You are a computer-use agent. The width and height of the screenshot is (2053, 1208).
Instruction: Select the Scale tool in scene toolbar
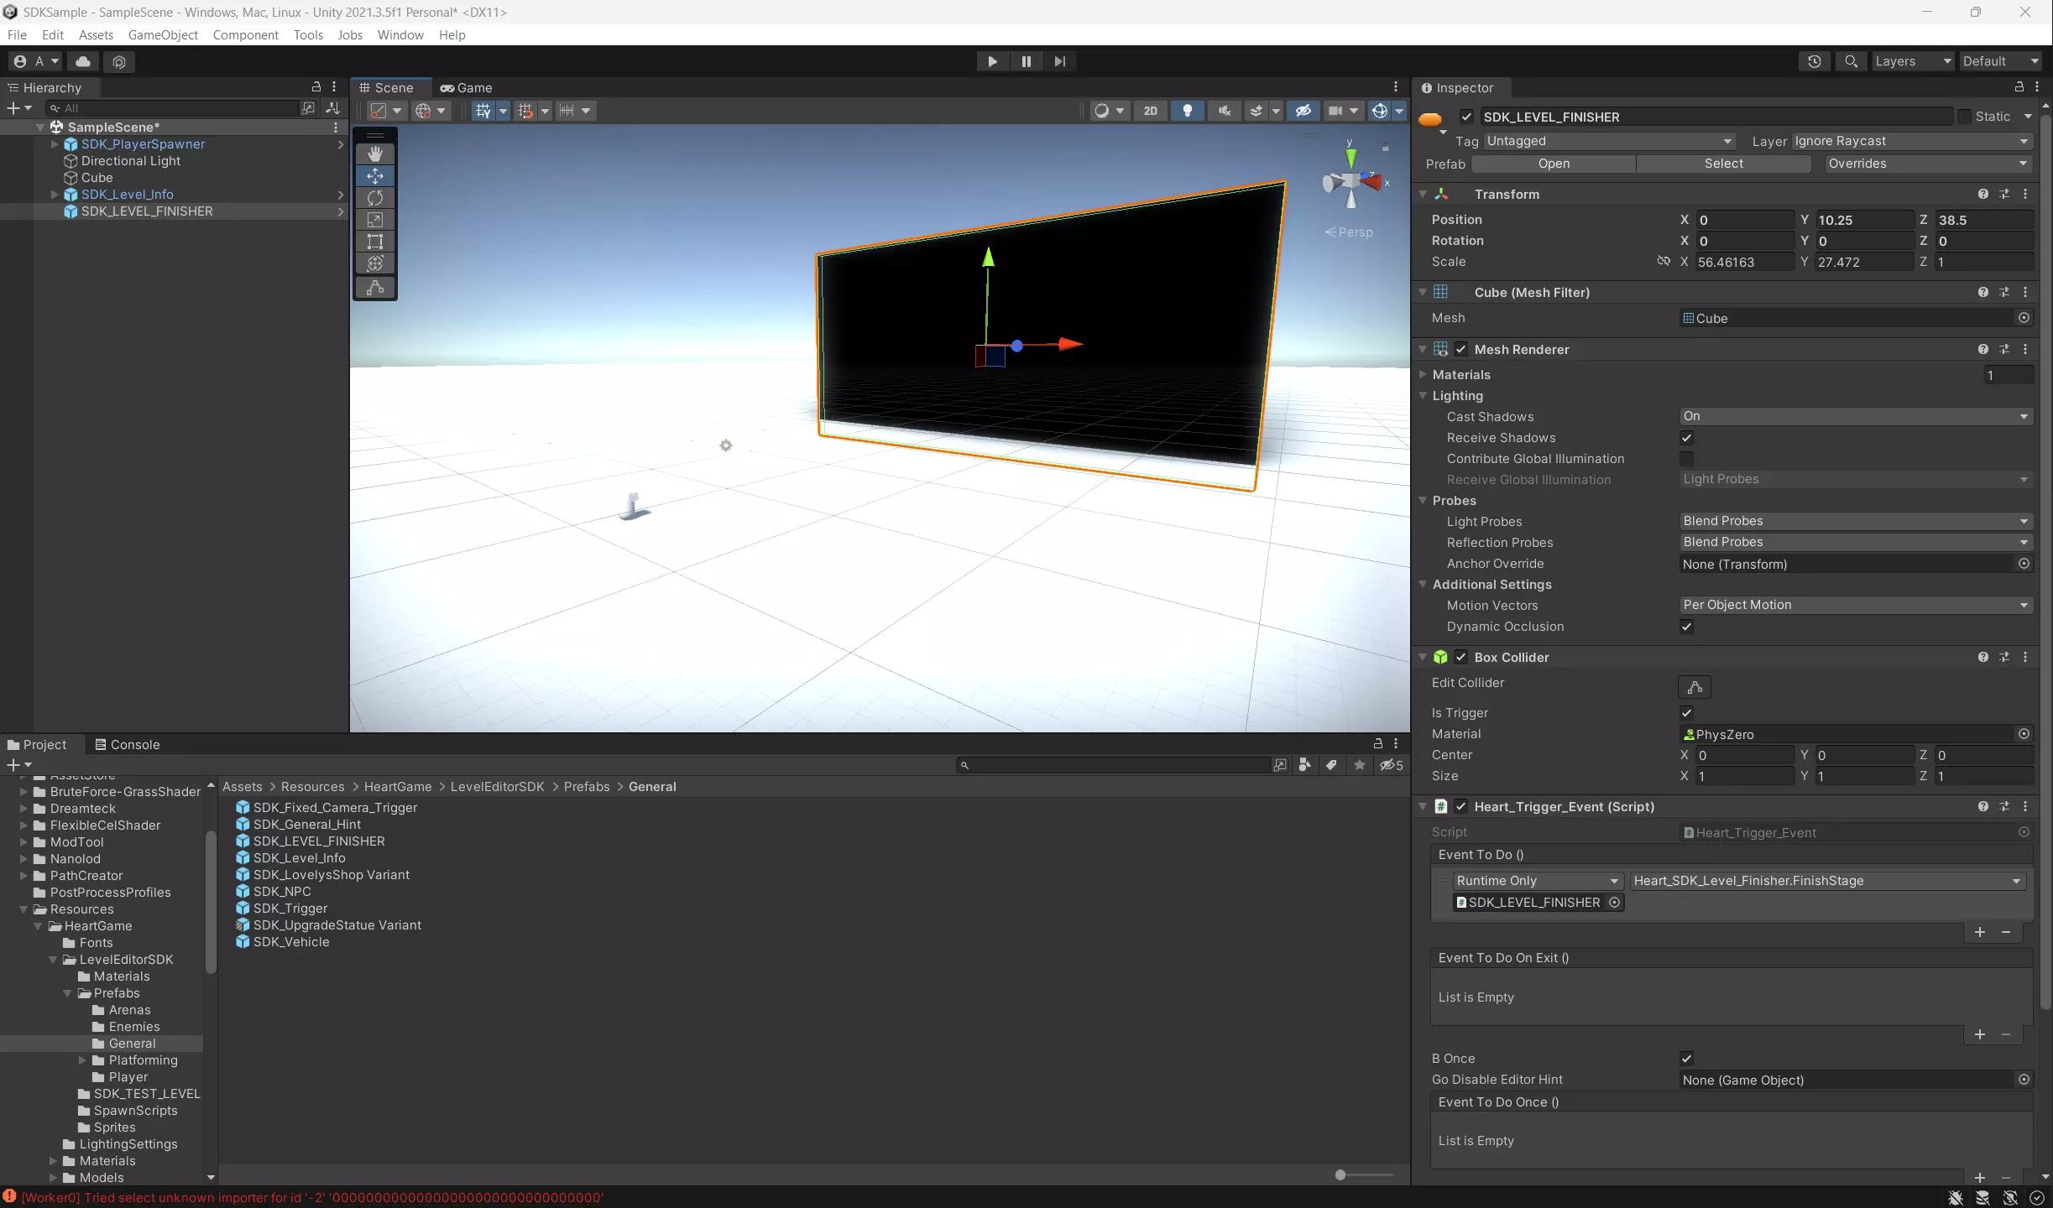tap(375, 220)
